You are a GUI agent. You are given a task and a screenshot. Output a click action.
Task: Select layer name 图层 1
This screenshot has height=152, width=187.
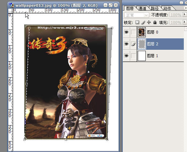pos(152,56)
